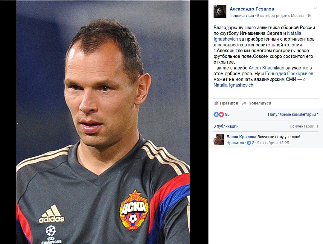
Task: Open Геннадий Прохорычев tagged profile
Action: pyautogui.click(x=289, y=74)
